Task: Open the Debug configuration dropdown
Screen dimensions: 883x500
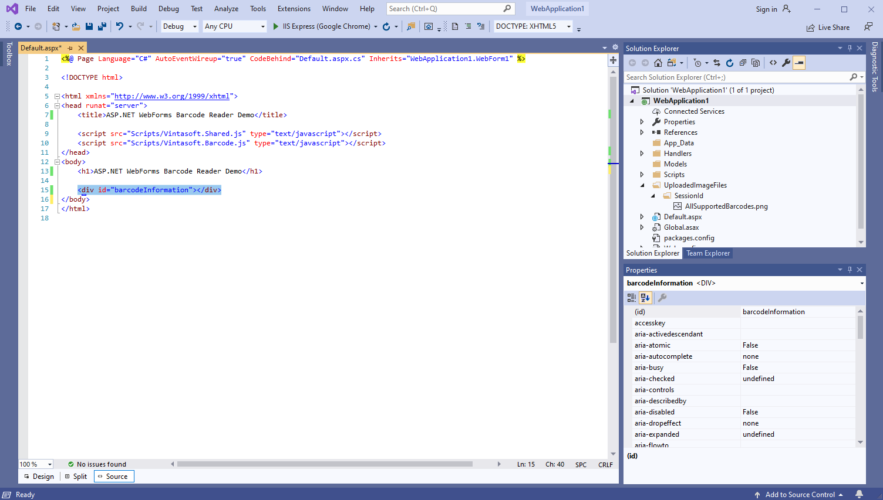Action: click(180, 26)
